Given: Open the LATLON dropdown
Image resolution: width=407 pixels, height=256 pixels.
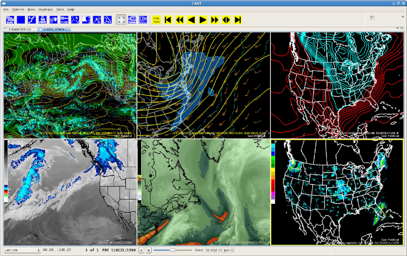Looking at the screenshot, I should coord(21,250).
